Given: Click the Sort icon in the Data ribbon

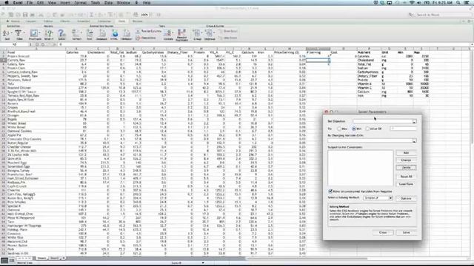Looking at the screenshot, I should [x=6, y=33].
